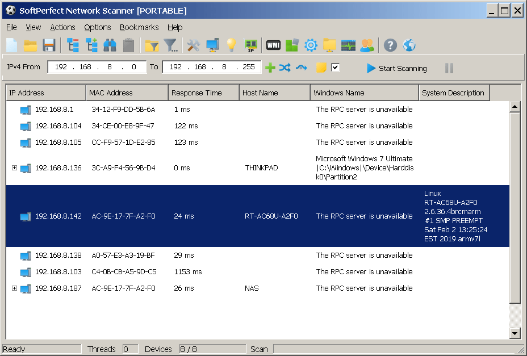Open the File menu
Image resolution: width=527 pixels, height=356 pixels.
coord(11,27)
